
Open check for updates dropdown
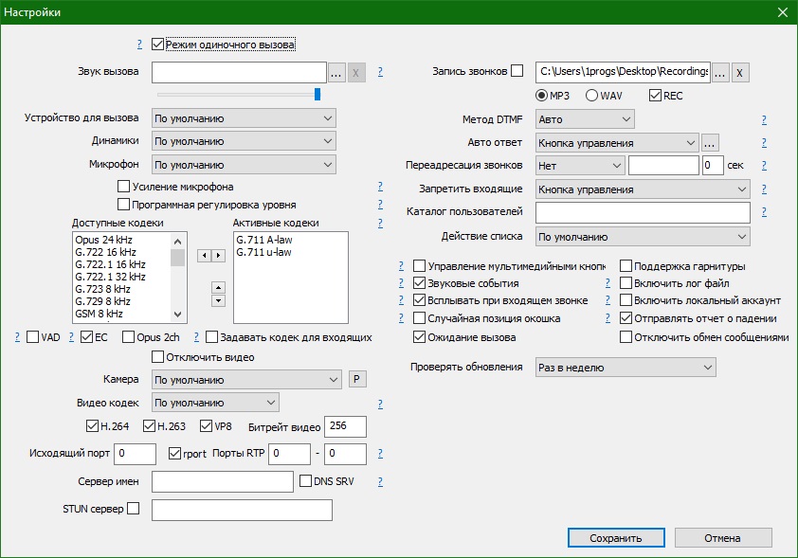tap(626, 368)
